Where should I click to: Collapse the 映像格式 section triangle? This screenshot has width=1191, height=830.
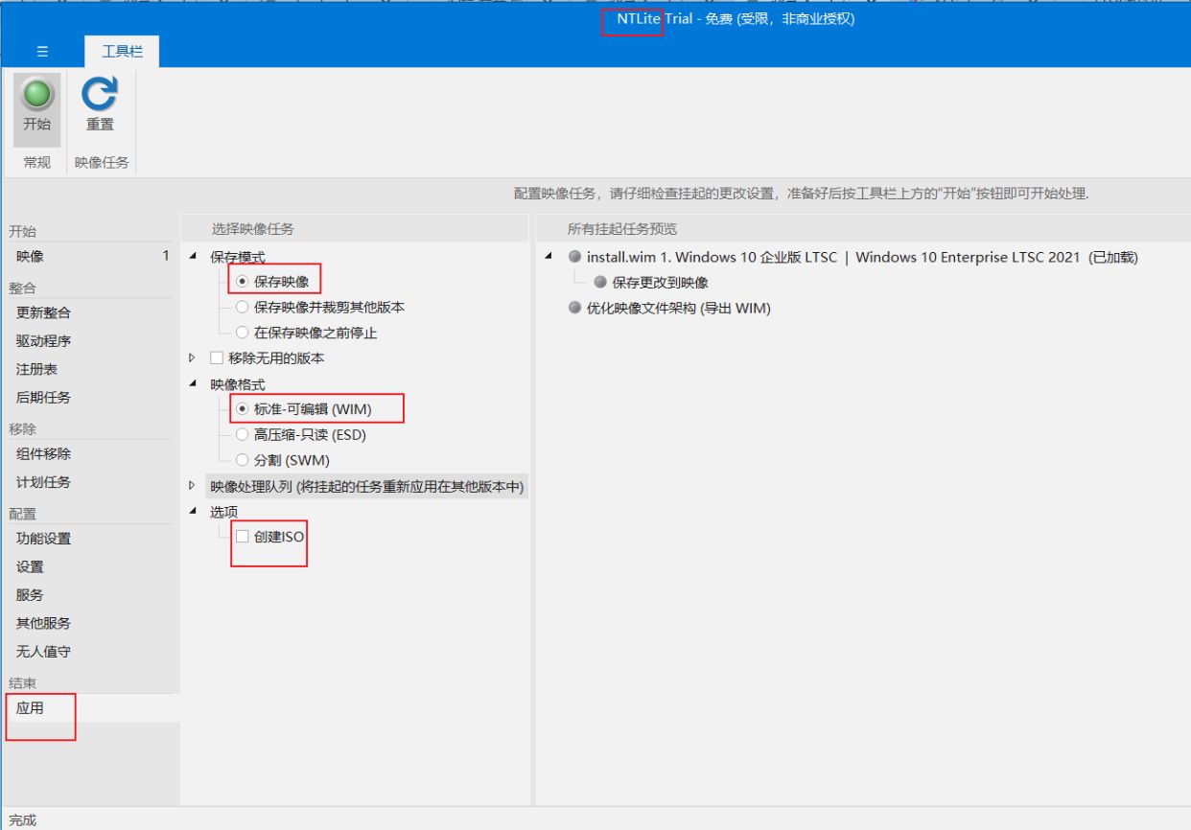[x=193, y=384]
